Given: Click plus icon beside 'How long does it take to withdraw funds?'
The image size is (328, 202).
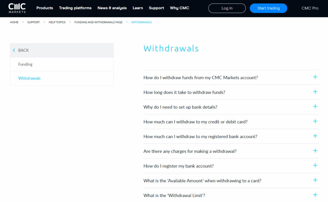Looking at the screenshot, I should (315, 92).
